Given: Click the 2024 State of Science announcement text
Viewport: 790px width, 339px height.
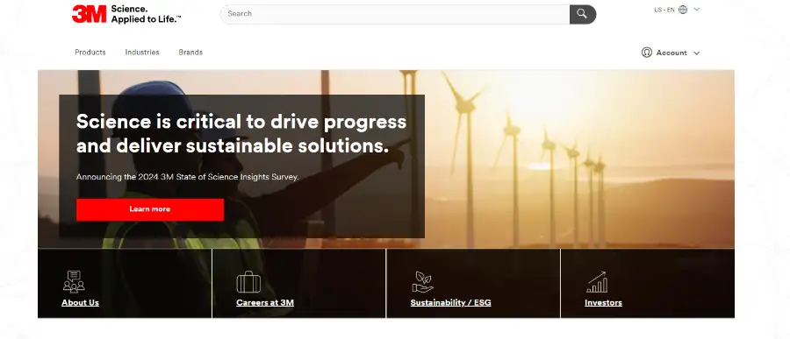Looking at the screenshot, I should (188, 177).
